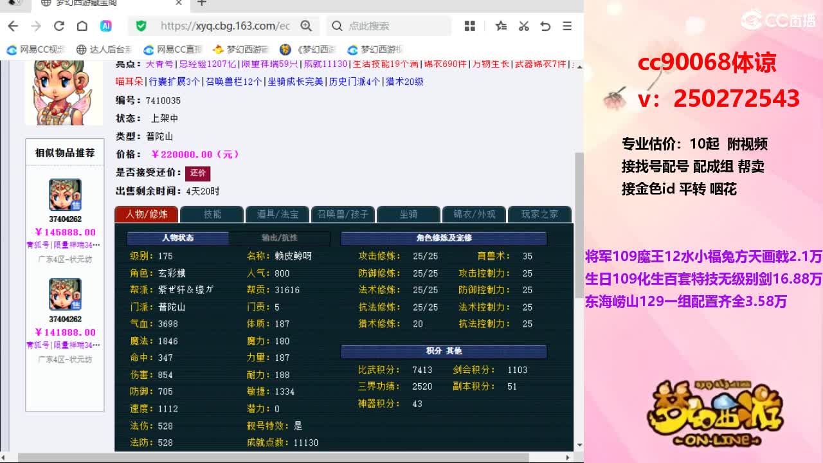Click the 相似物品推荐 heading
The width and height of the screenshot is (823, 463).
click(x=65, y=153)
